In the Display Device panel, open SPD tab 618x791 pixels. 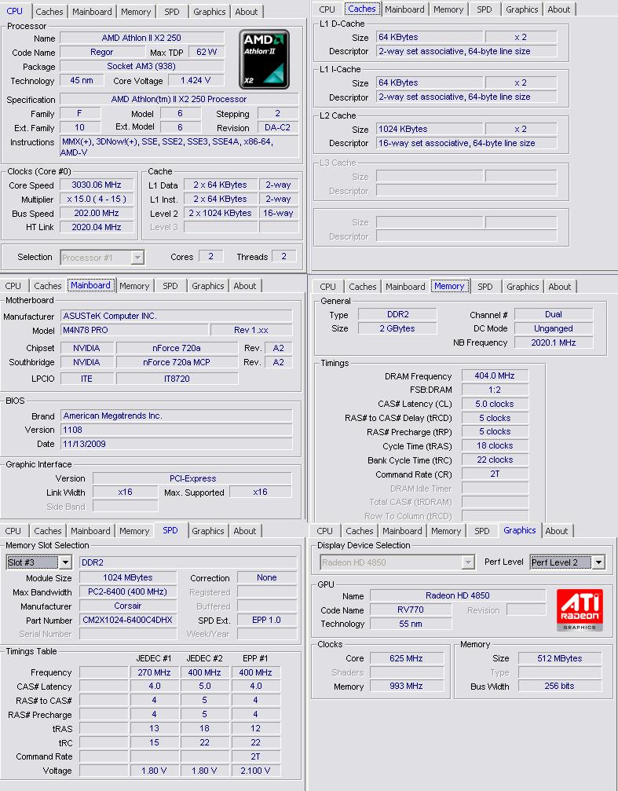[482, 531]
